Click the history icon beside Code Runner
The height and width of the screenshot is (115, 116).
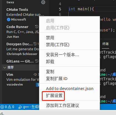tap(37, 27)
